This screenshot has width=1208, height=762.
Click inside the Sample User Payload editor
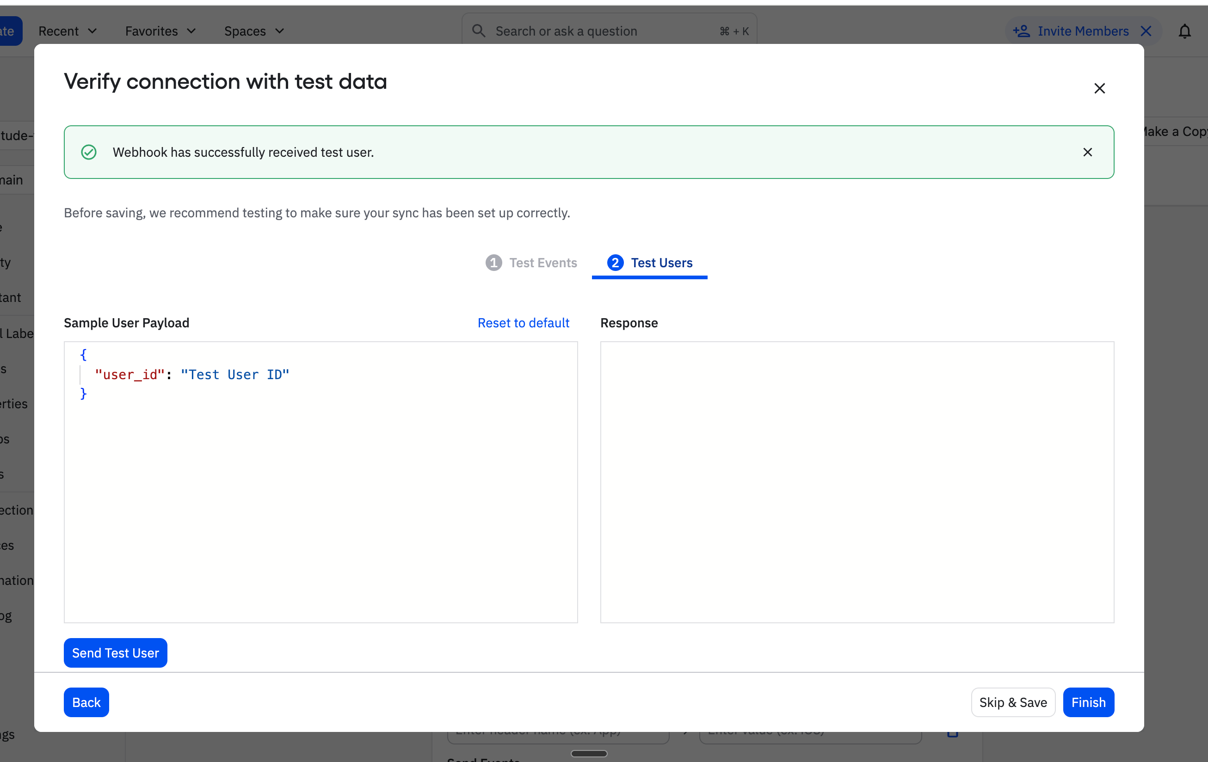point(320,482)
